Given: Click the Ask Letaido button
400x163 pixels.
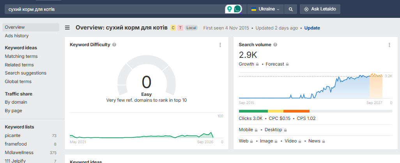Looking at the screenshot, I should (x=320, y=9).
